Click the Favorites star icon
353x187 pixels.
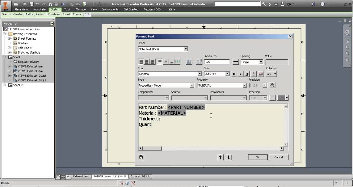click(x=276, y=4)
